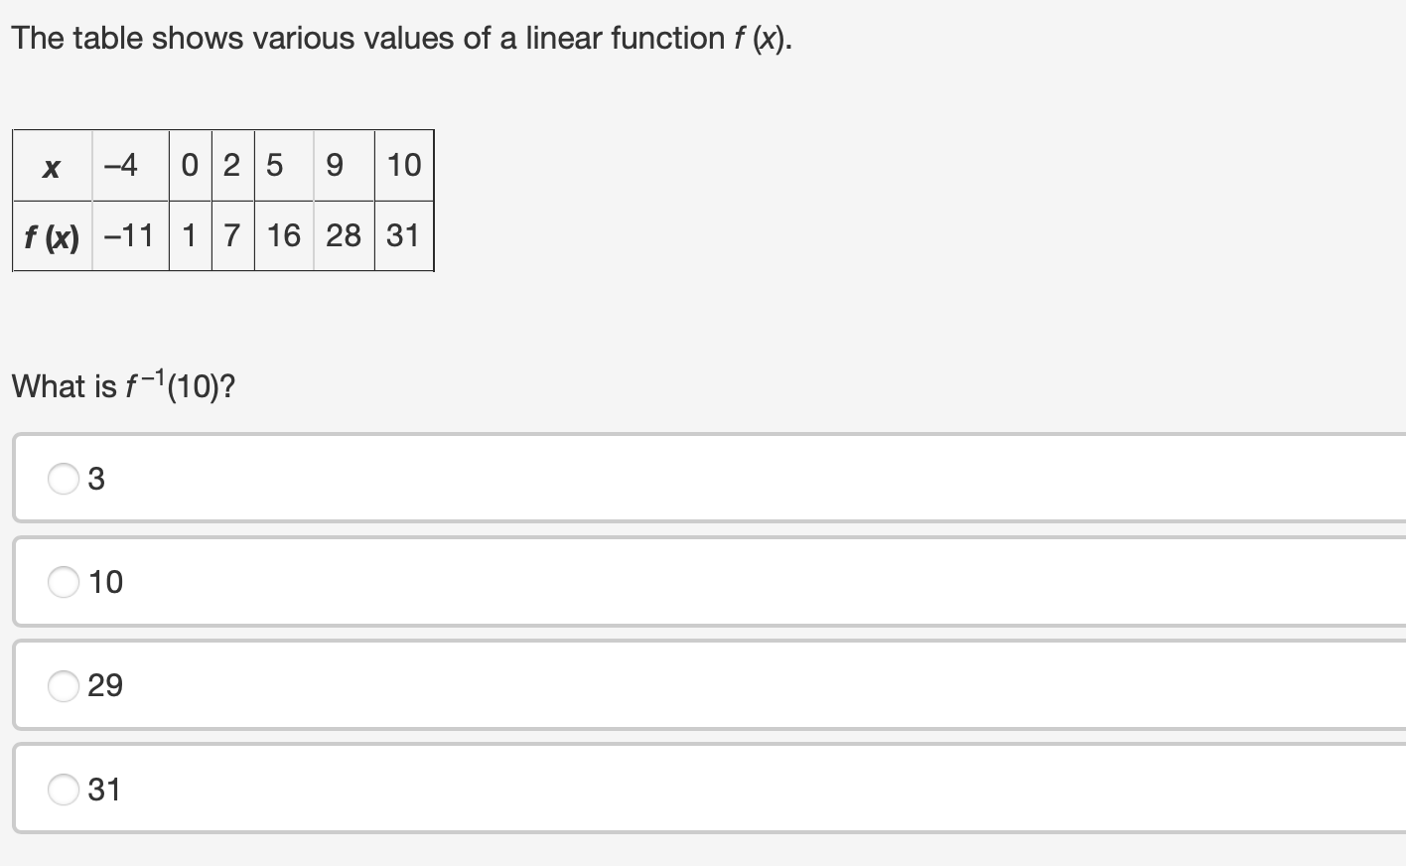Click the answer row containing 10
Viewport: 1406px width, 866px height.
pyautogui.click(x=397, y=582)
